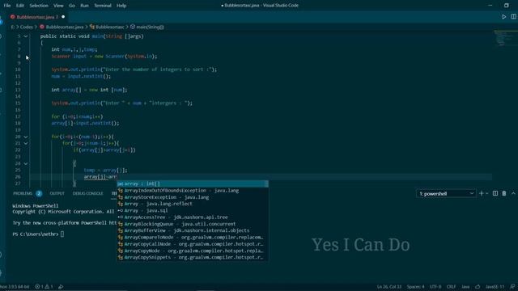
Task: Open the Run menu
Action: [x=84, y=6]
